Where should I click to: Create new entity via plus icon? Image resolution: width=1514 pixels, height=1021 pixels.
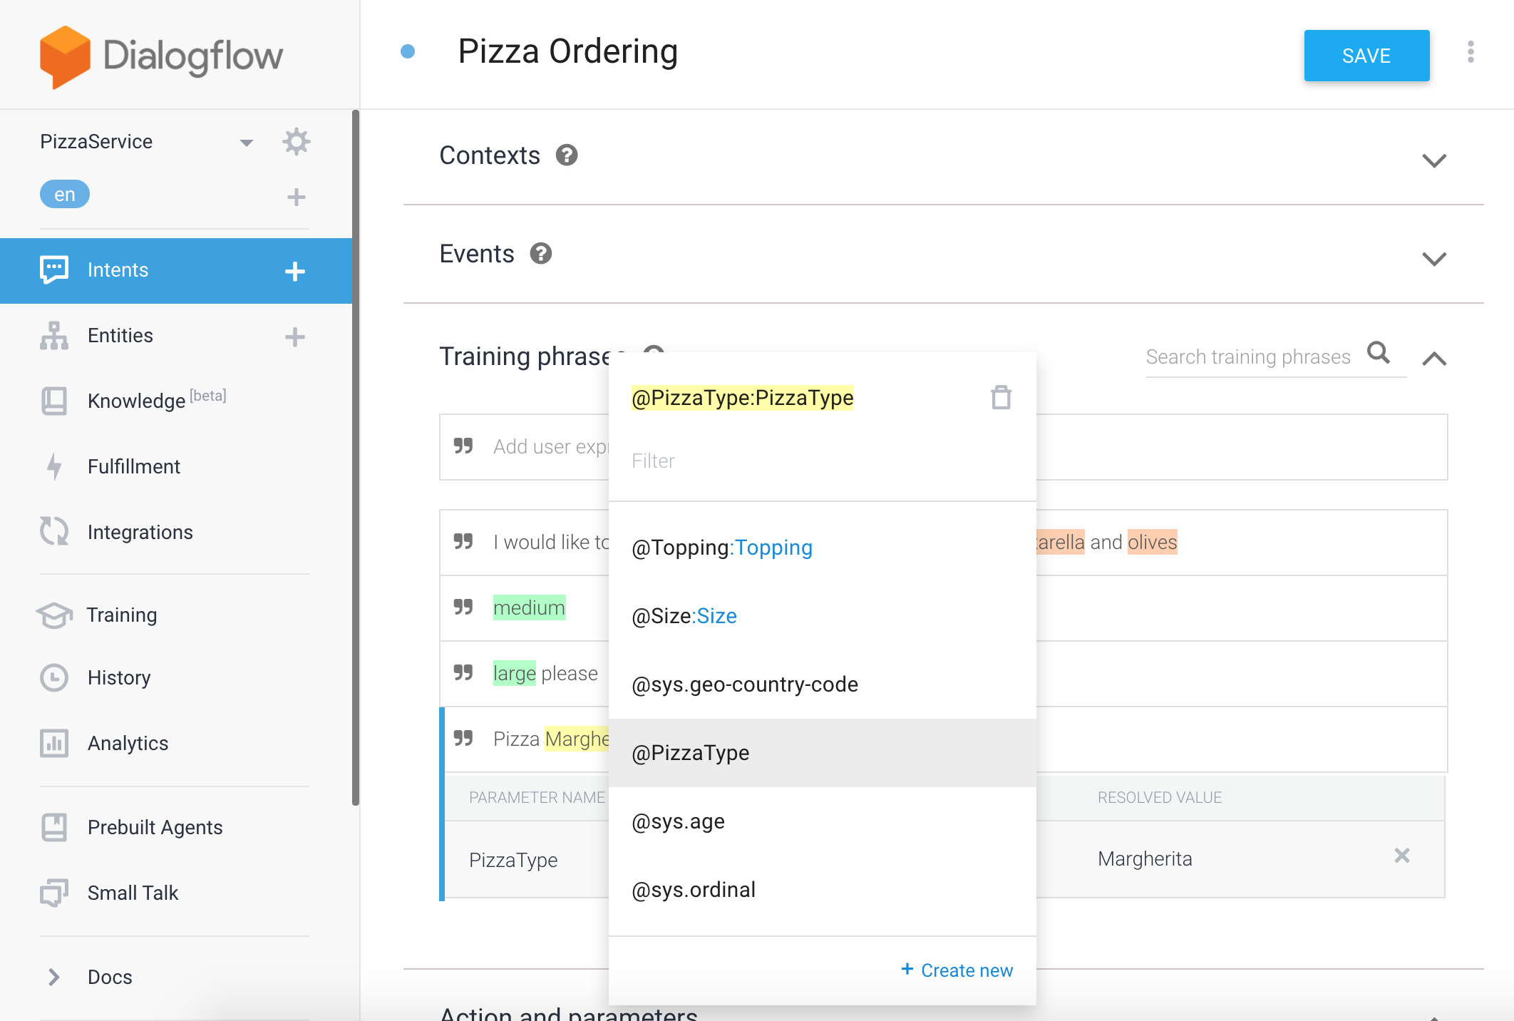click(x=295, y=337)
